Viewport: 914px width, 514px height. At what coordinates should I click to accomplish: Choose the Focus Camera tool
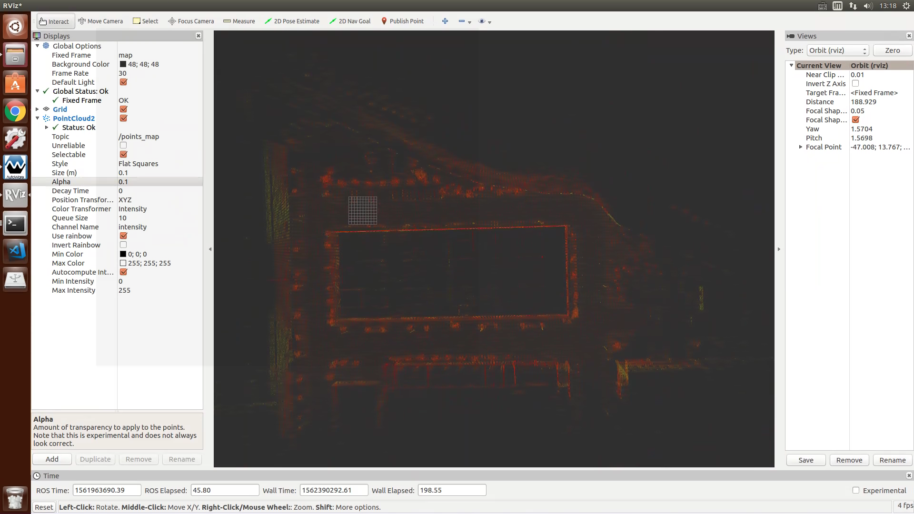(191, 21)
